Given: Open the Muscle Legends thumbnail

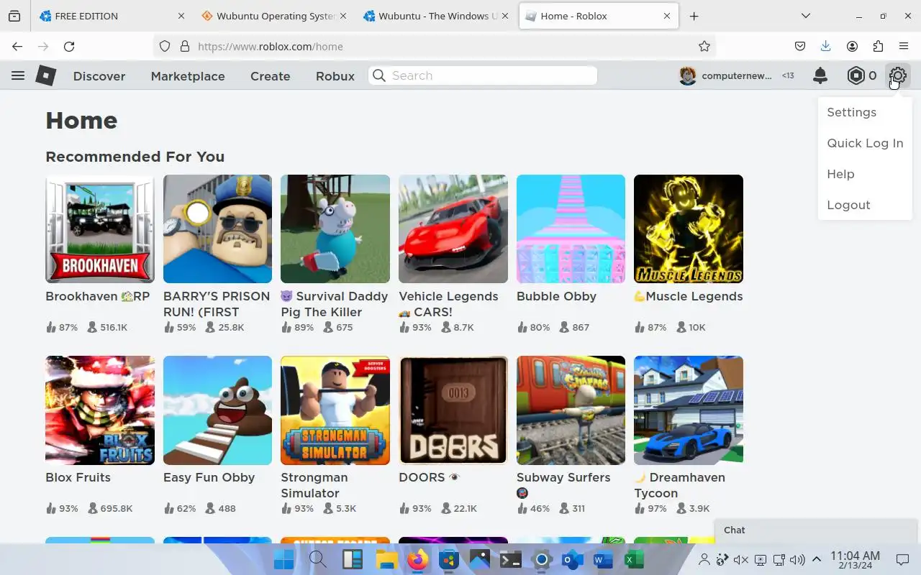Looking at the screenshot, I should point(689,229).
